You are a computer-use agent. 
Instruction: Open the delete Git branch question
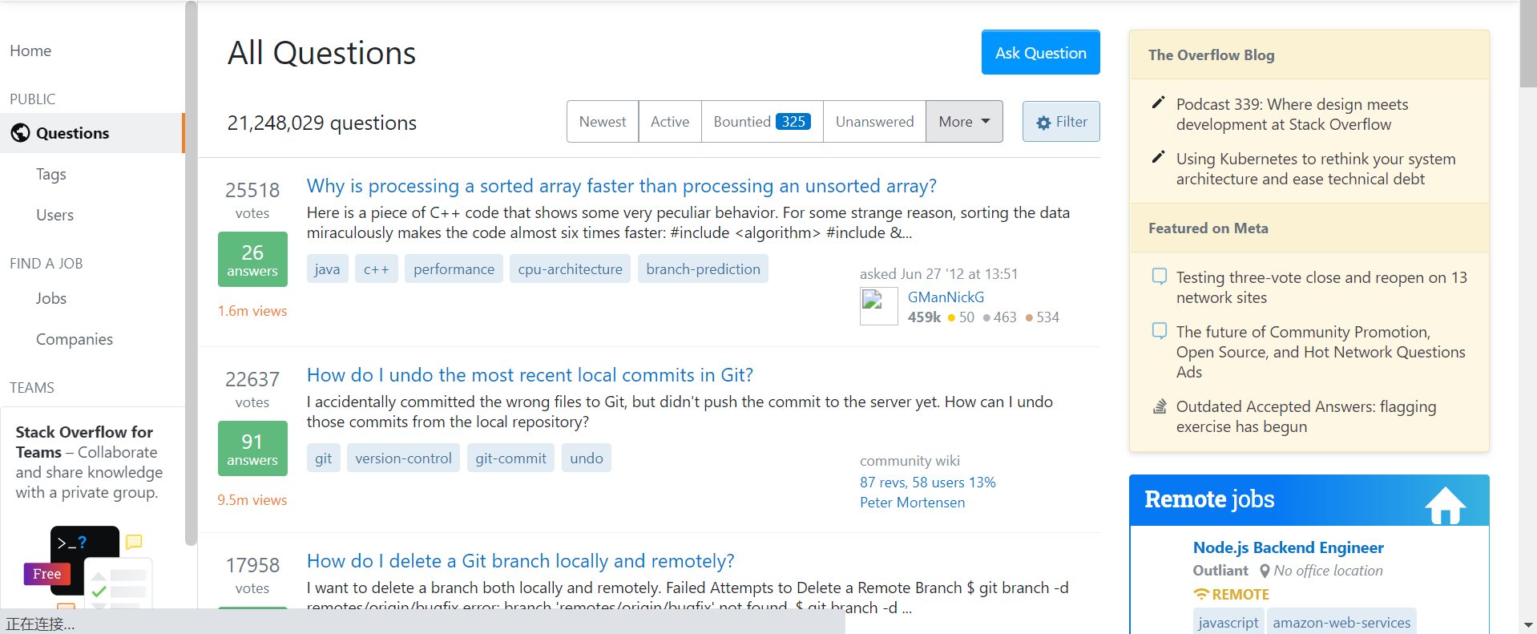click(520, 561)
